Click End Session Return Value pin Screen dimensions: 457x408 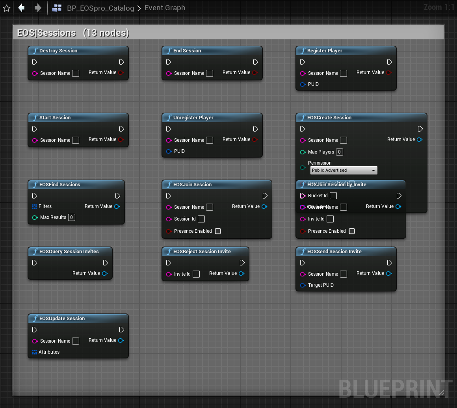[x=255, y=72]
